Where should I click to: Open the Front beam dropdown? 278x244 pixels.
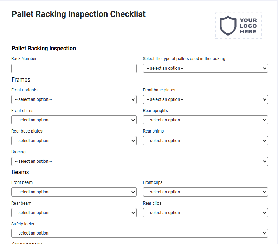[74, 192]
